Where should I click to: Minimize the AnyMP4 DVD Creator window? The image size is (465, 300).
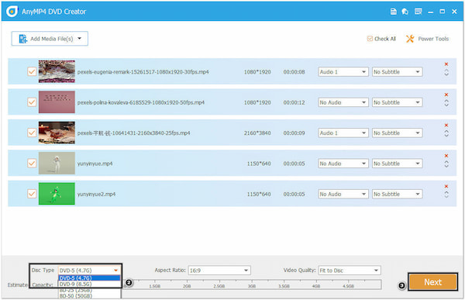coord(431,12)
